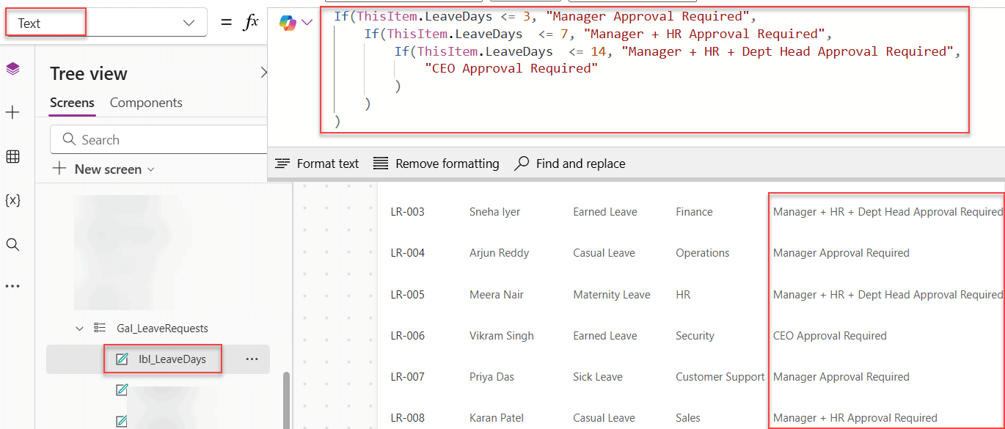Click Priya Das name
Screen dimensions: 1005x429
click(491, 377)
